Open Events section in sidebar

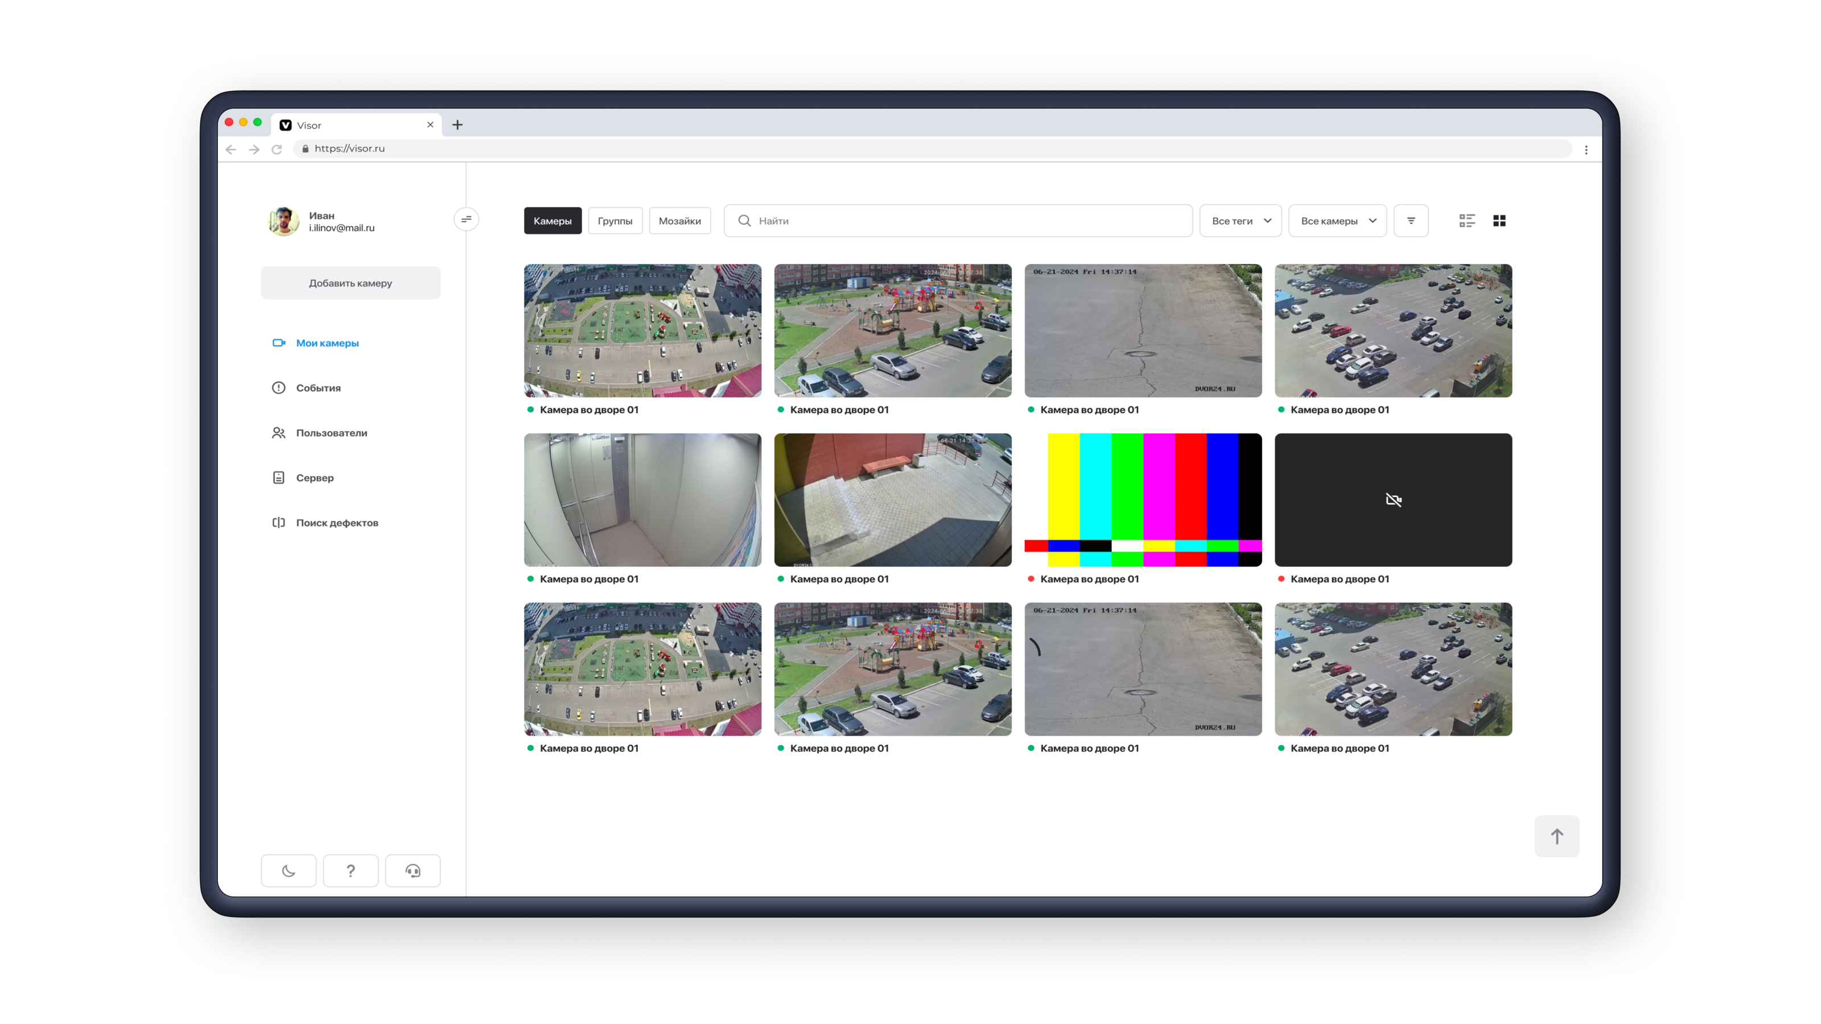[x=318, y=388]
